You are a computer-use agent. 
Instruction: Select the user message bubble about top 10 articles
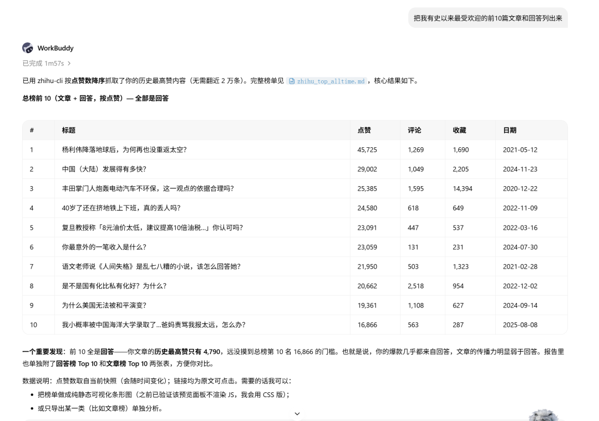pyautogui.click(x=488, y=18)
